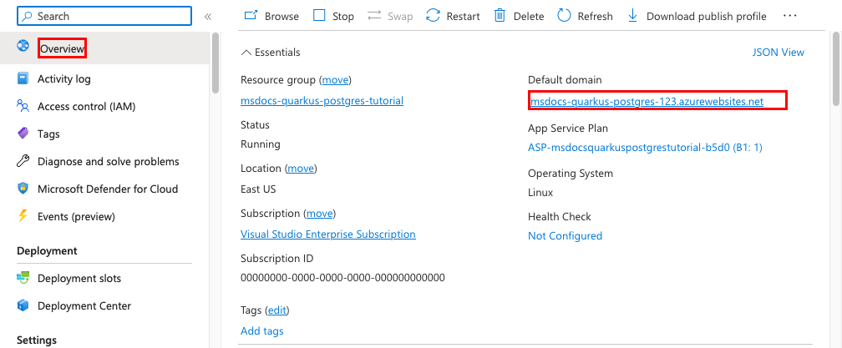This screenshot has height=348, width=842.
Task: Click the Stop square icon
Action: click(319, 16)
